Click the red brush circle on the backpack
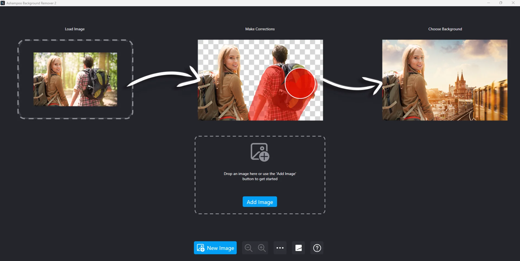The height and width of the screenshot is (261, 520). pos(300,83)
